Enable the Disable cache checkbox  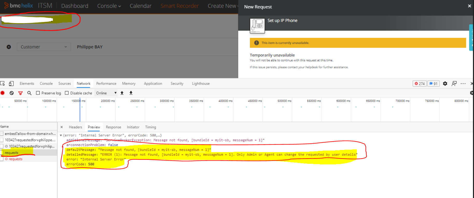pyautogui.click(x=67, y=93)
